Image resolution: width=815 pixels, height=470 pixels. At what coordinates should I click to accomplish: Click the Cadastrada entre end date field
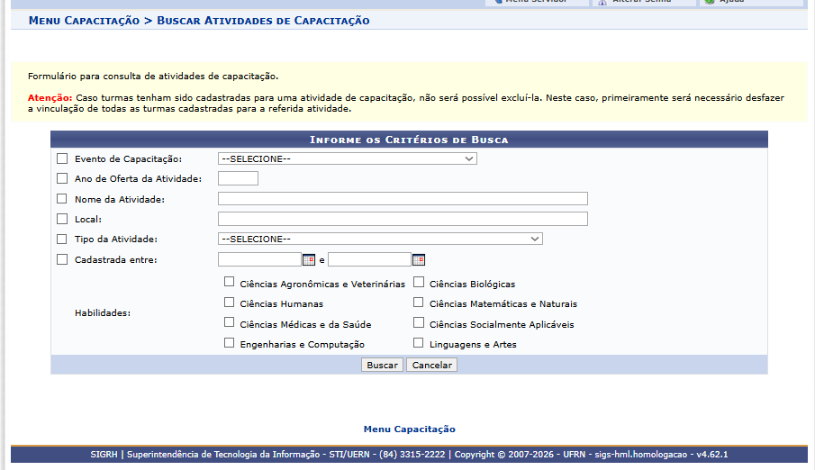369,259
